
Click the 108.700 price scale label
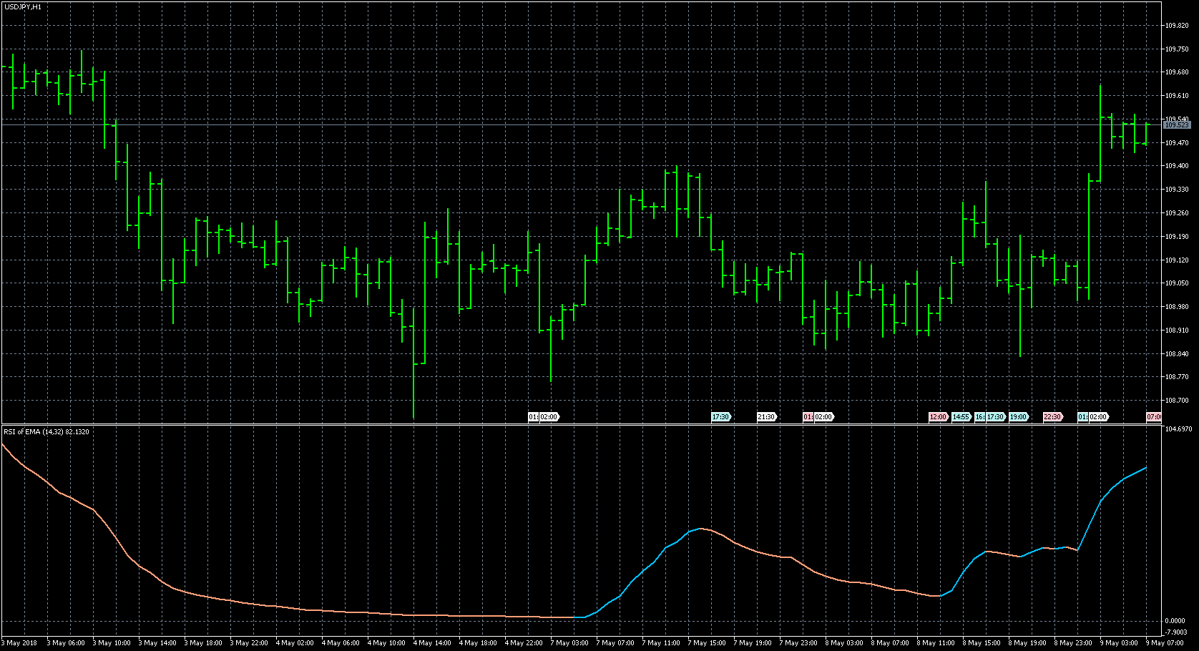(x=1177, y=401)
